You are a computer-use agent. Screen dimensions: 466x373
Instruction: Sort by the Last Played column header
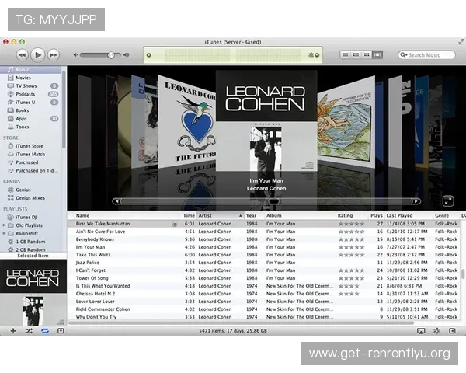click(409, 216)
